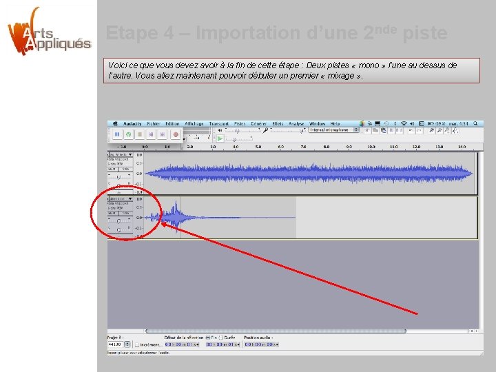The height and width of the screenshot is (372, 496).
Task: Open the selection end time format dropdown
Action: pyautogui.click(x=238, y=344)
